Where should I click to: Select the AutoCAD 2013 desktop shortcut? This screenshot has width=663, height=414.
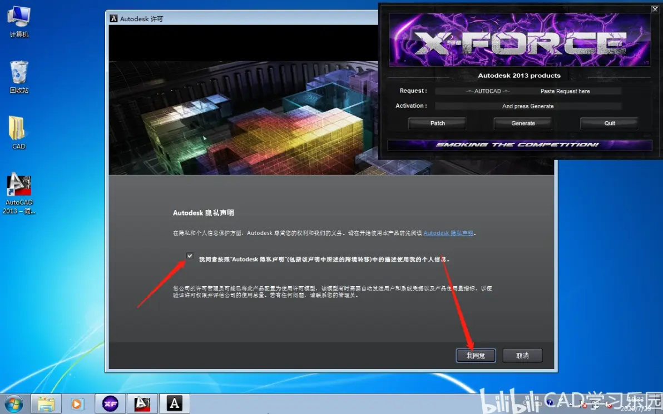point(18,193)
